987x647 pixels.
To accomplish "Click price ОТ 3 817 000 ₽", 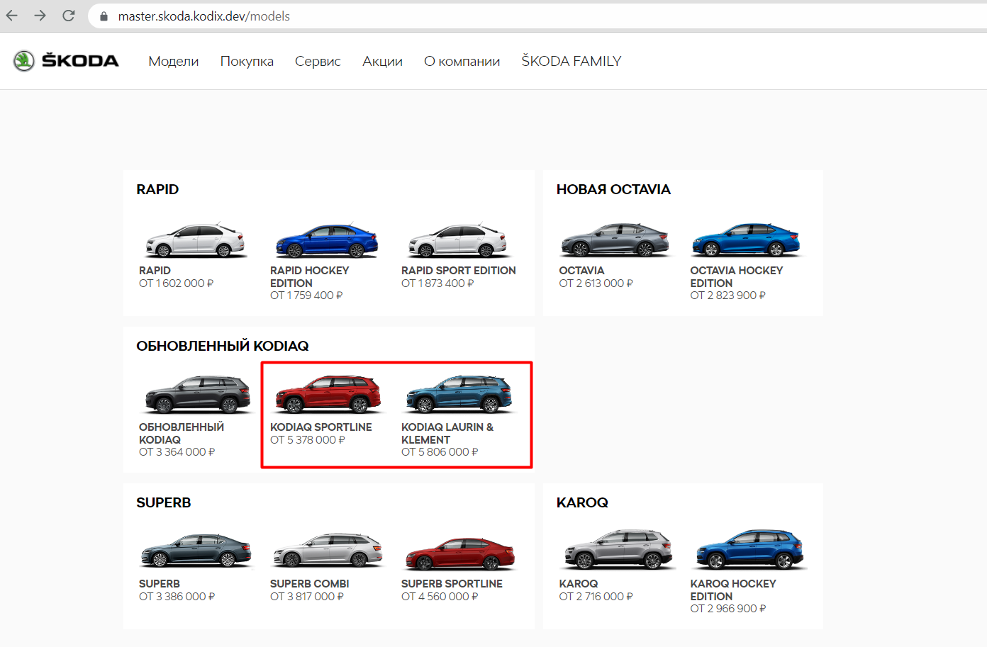I will [307, 597].
